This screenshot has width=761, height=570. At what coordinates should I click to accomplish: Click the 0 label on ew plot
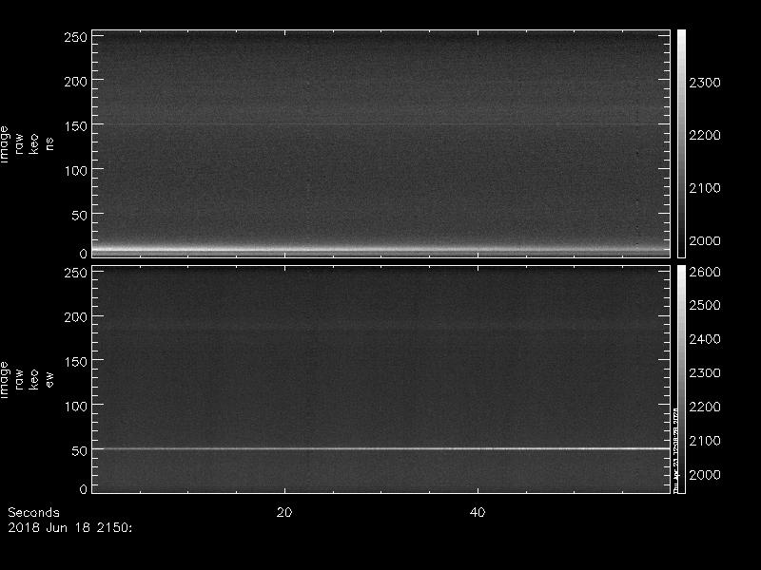83,489
